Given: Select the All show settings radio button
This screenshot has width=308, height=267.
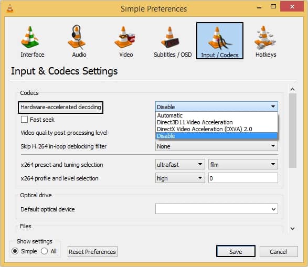Looking at the screenshot, I should click(x=44, y=251).
